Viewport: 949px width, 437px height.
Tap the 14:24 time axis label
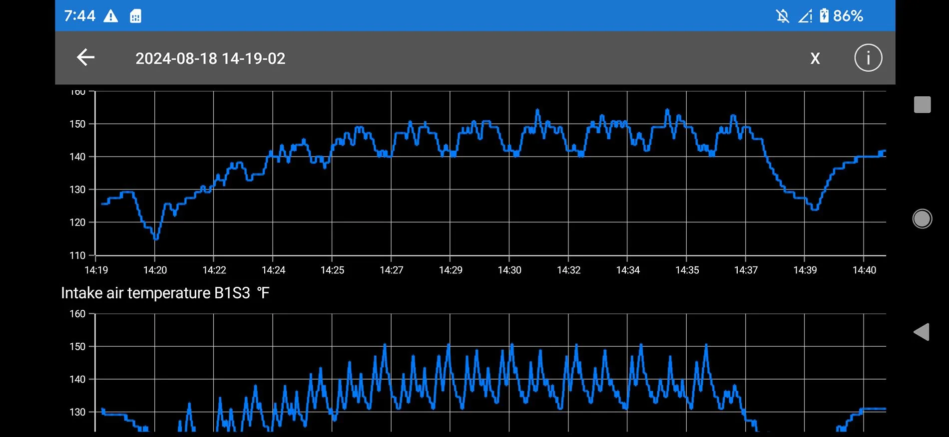click(x=273, y=270)
